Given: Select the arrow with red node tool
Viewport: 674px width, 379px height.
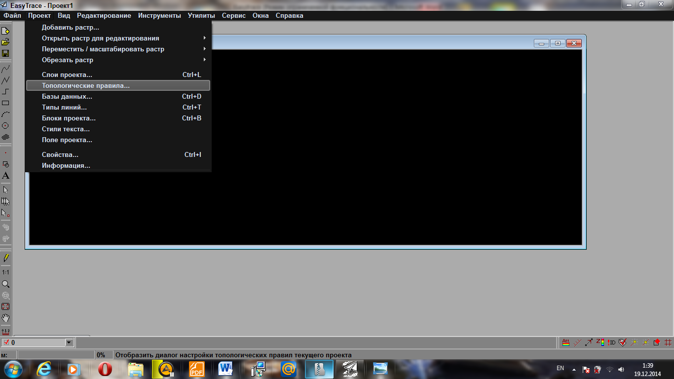Looking at the screenshot, I should tap(5, 213).
